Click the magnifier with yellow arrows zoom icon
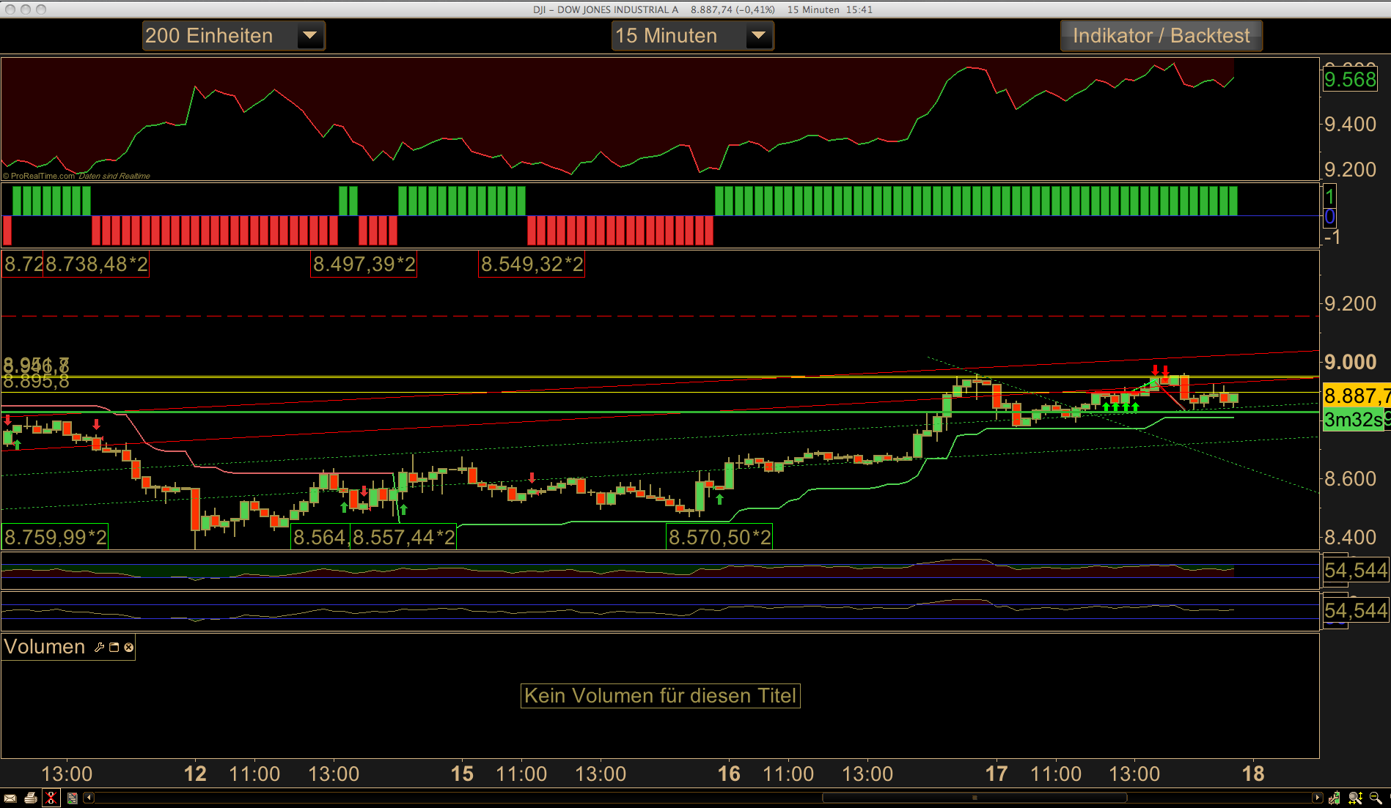This screenshot has height=808, width=1391. pos(1355,798)
